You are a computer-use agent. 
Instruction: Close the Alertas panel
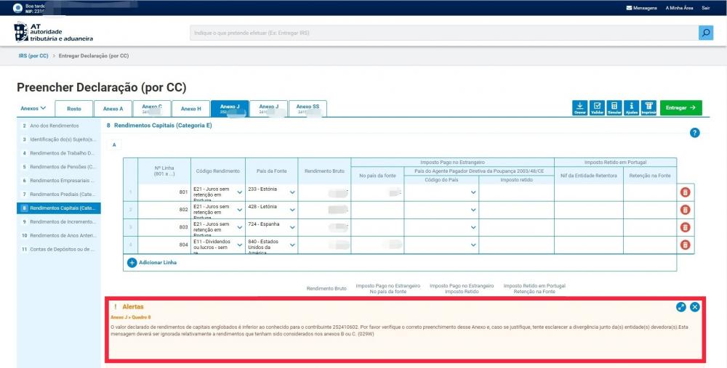pos(695,307)
